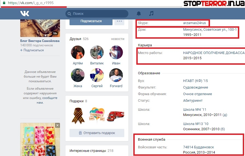Open the Судовождение faculty link

click(x=195, y=87)
